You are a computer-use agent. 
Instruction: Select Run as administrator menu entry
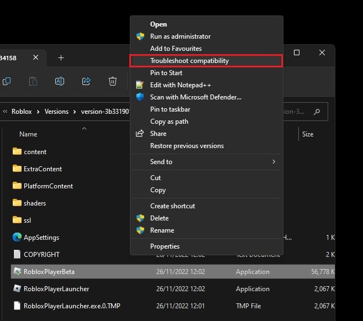180,36
